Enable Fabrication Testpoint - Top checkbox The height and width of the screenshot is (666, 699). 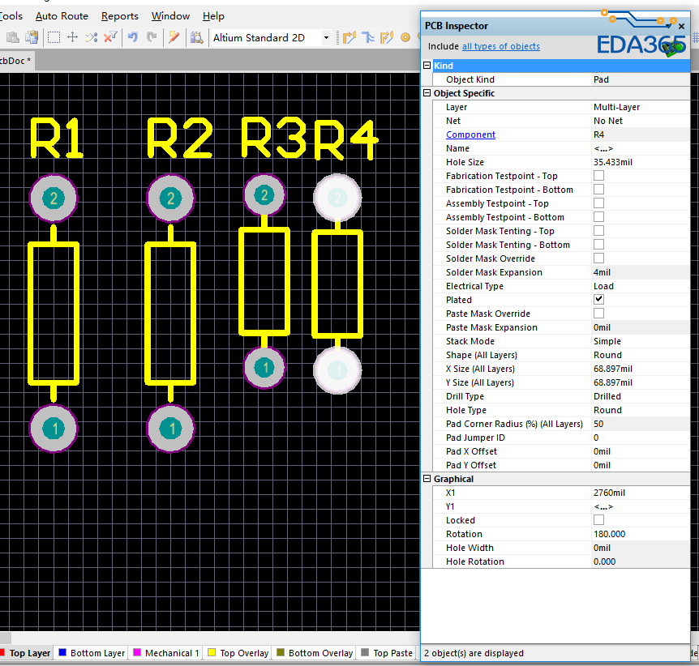[598, 176]
